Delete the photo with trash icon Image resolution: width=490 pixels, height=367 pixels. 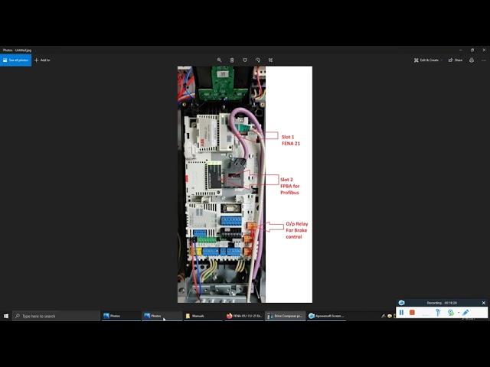pos(232,60)
